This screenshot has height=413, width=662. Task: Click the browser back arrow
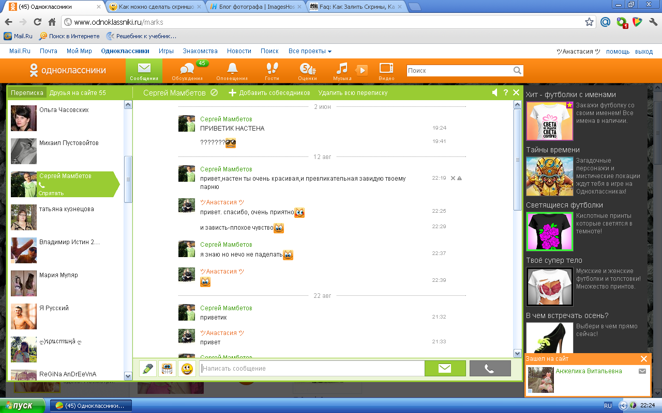click(x=8, y=22)
